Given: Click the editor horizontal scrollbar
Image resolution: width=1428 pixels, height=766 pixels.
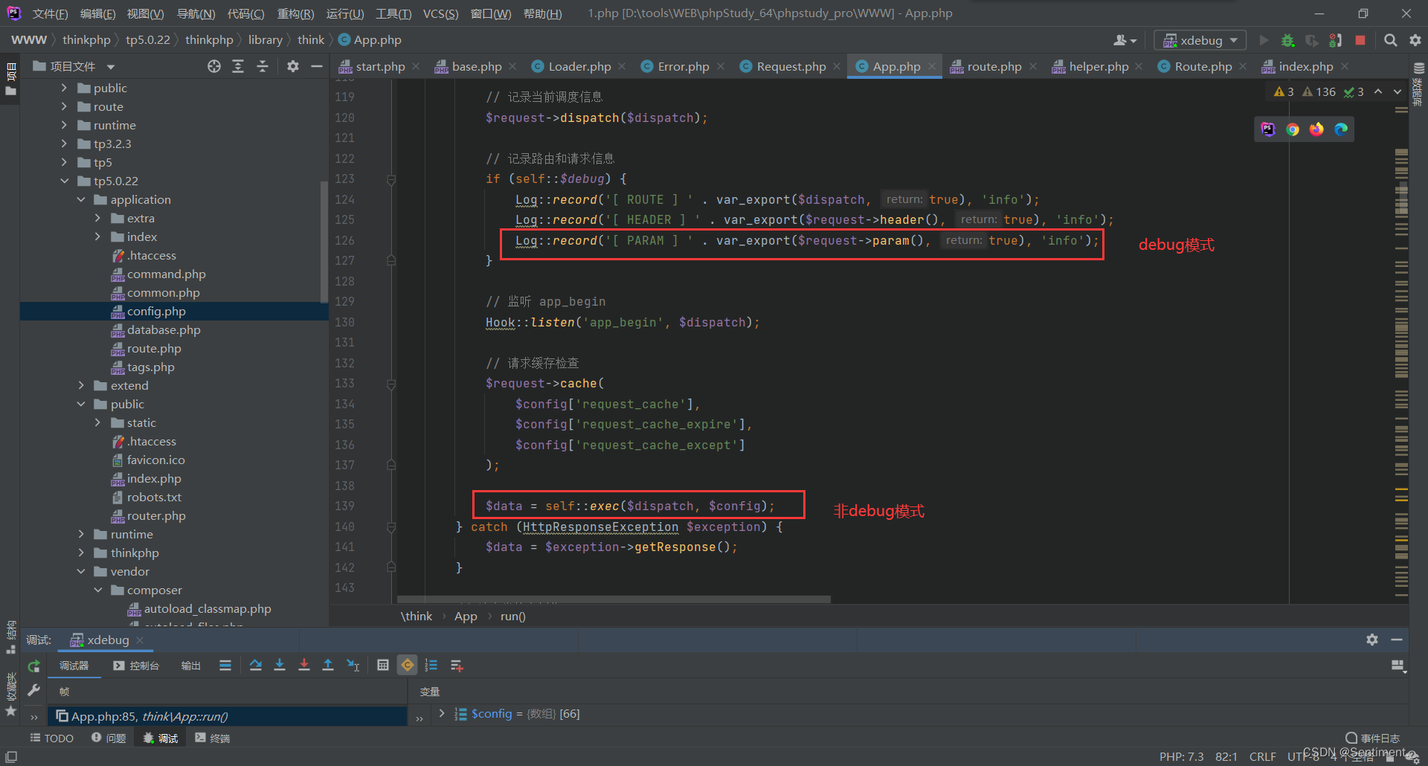Looking at the screenshot, I should click(614, 599).
